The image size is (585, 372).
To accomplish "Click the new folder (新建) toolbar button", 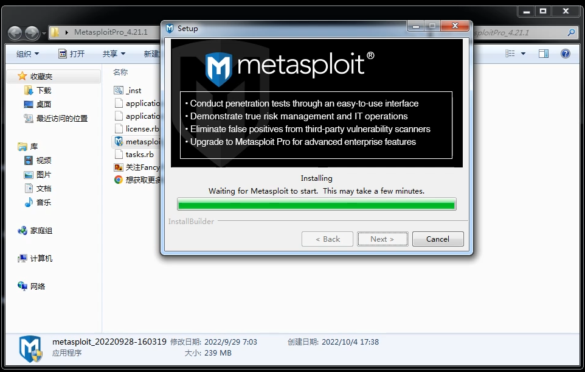I will (x=151, y=54).
